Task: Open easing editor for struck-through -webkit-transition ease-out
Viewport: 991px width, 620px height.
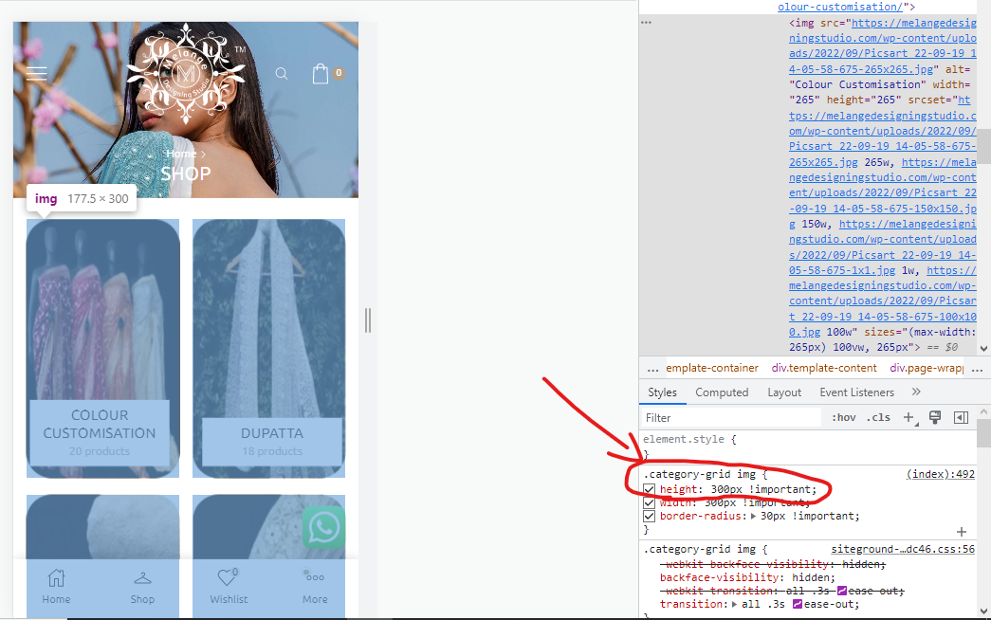Action: 841,591
